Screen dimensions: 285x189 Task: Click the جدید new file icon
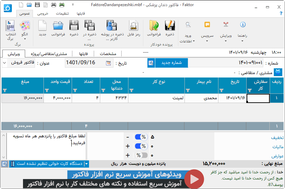coord(42,26)
